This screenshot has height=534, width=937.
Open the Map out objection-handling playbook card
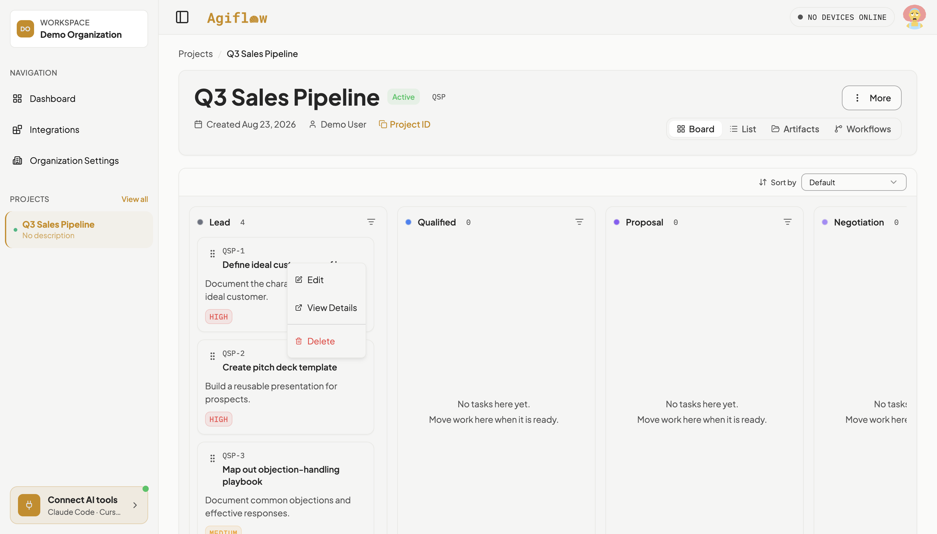tap(286, 488)
